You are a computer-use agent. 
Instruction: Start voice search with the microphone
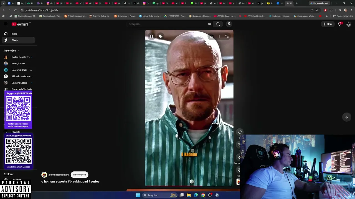[x=229, y=24]
